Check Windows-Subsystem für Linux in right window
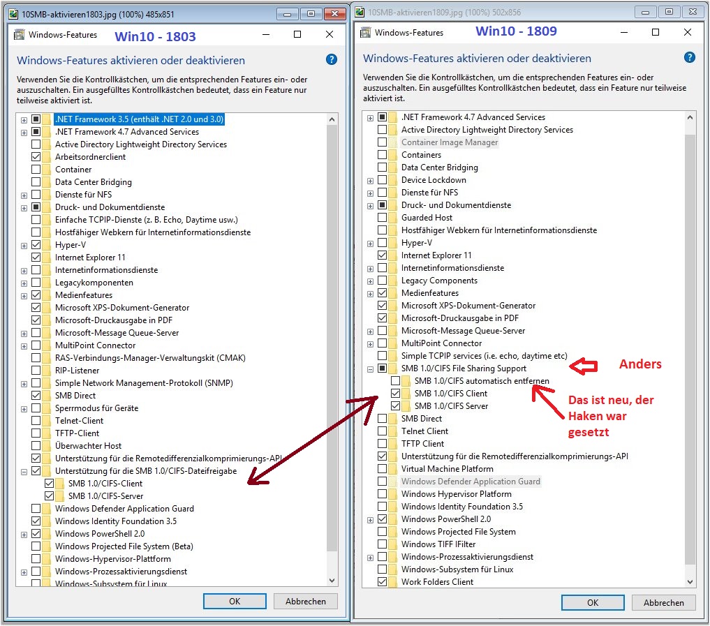The image size is (710, 626). tap(382, 569)
